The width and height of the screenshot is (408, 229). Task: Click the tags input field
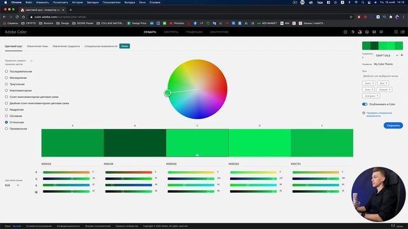click(x=382, y=76)
